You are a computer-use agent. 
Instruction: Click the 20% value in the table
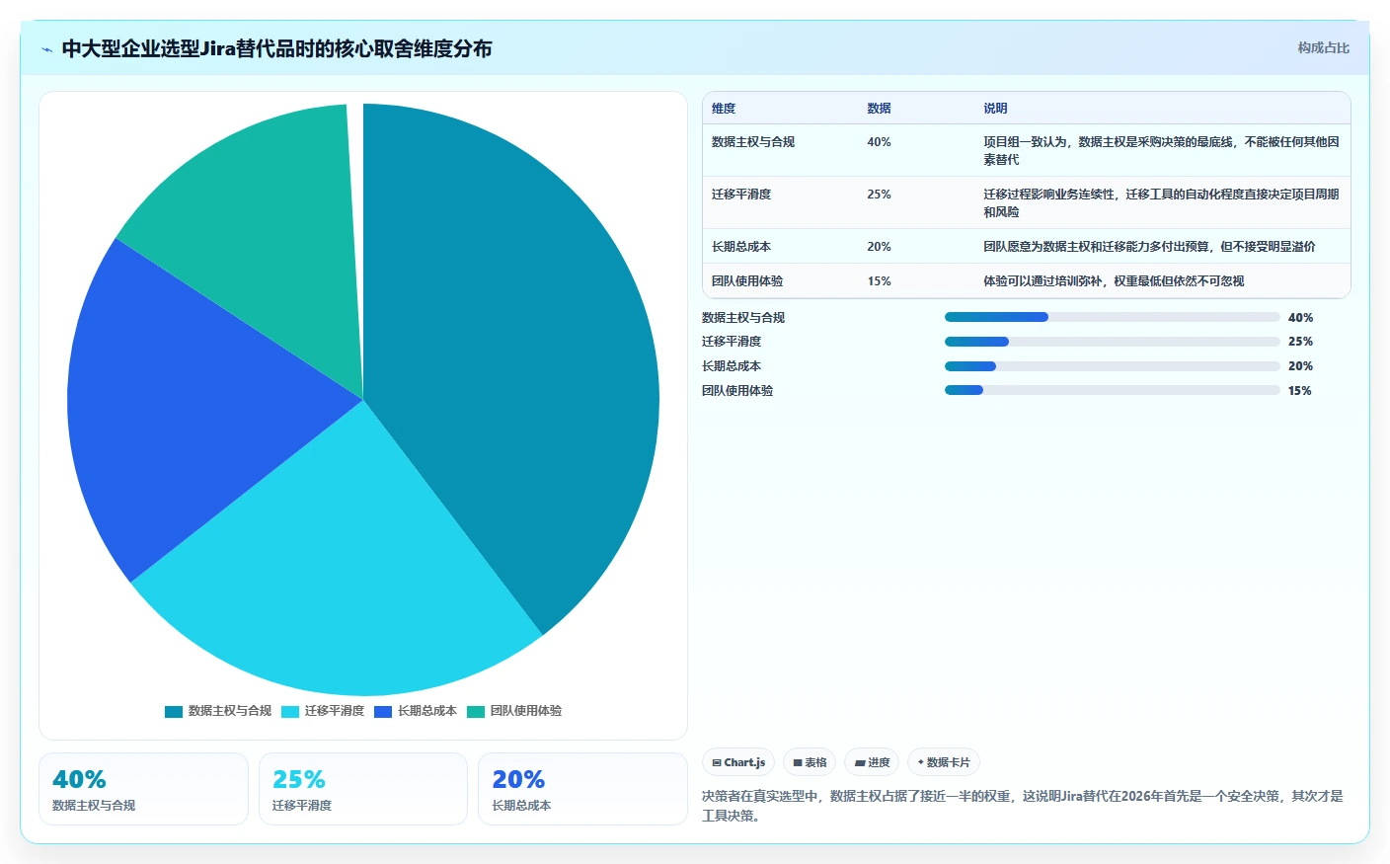[x=879, y=247]
